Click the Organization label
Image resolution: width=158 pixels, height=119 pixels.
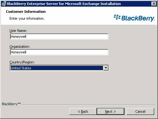tap(20, 47)
